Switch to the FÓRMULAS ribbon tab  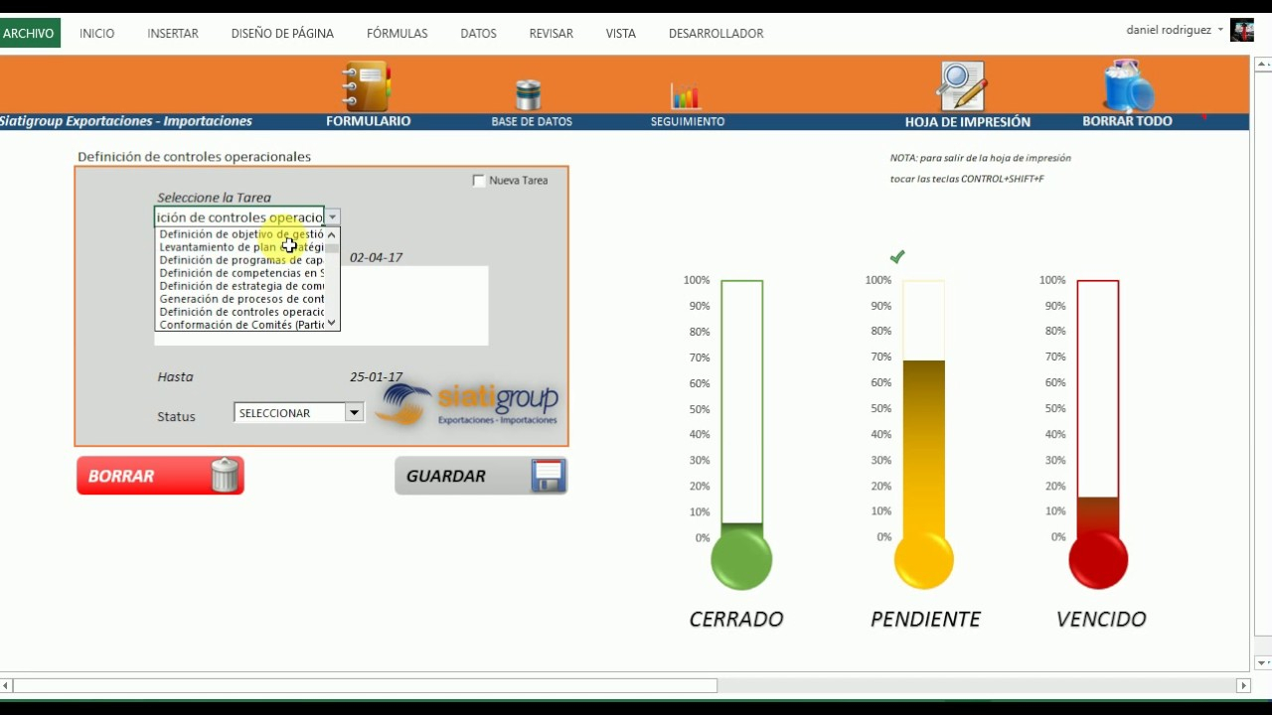[x=397, y=33]
